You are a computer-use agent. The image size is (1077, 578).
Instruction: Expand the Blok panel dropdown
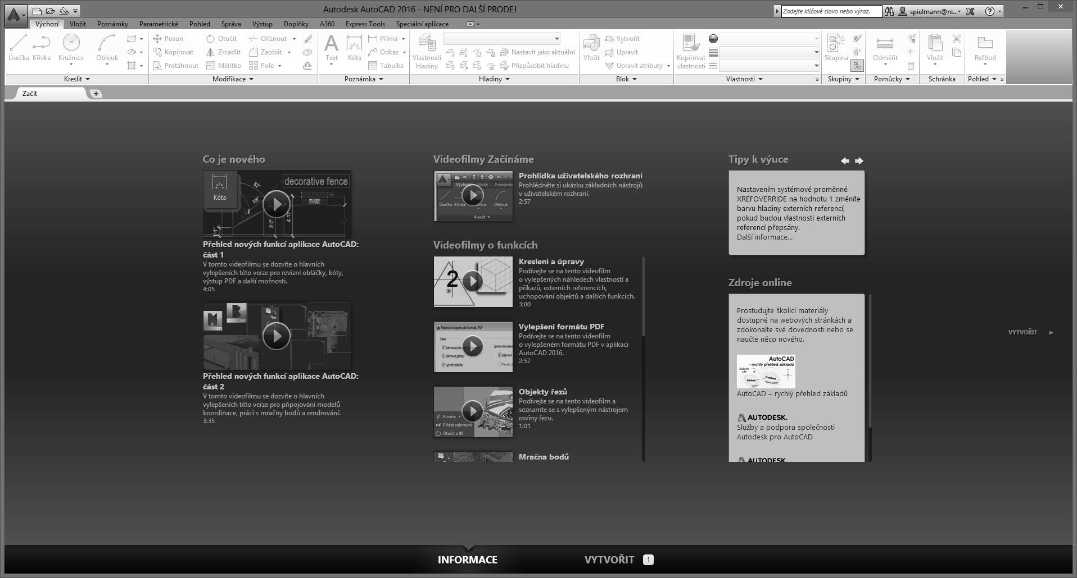[626, 79]
